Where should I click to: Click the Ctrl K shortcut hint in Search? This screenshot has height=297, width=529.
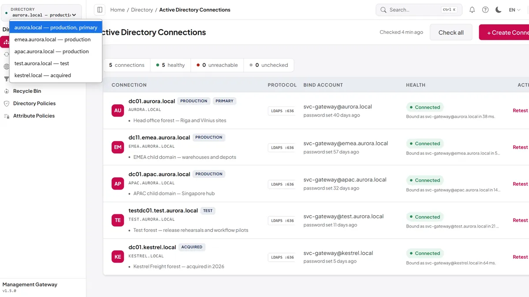click(x=449, y=10)
